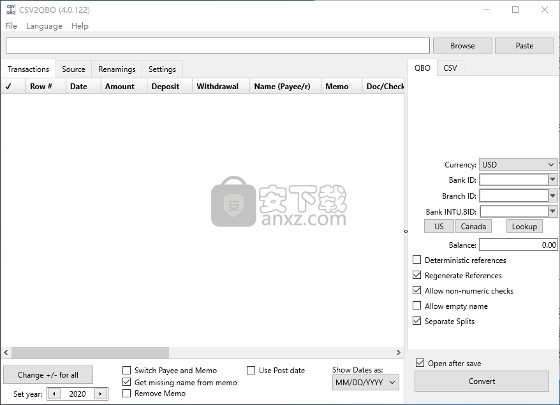Screen dimensions: 560x405
Task: Open the Settings tab
Action: pos(162,69)
